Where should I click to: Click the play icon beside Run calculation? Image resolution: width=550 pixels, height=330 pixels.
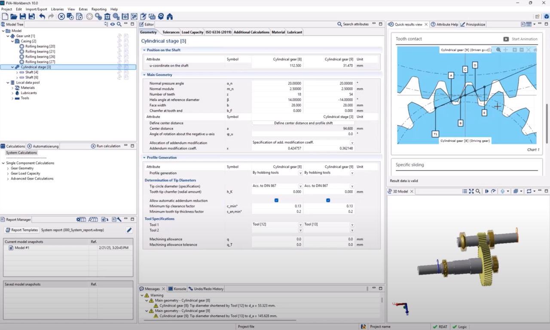93,146
